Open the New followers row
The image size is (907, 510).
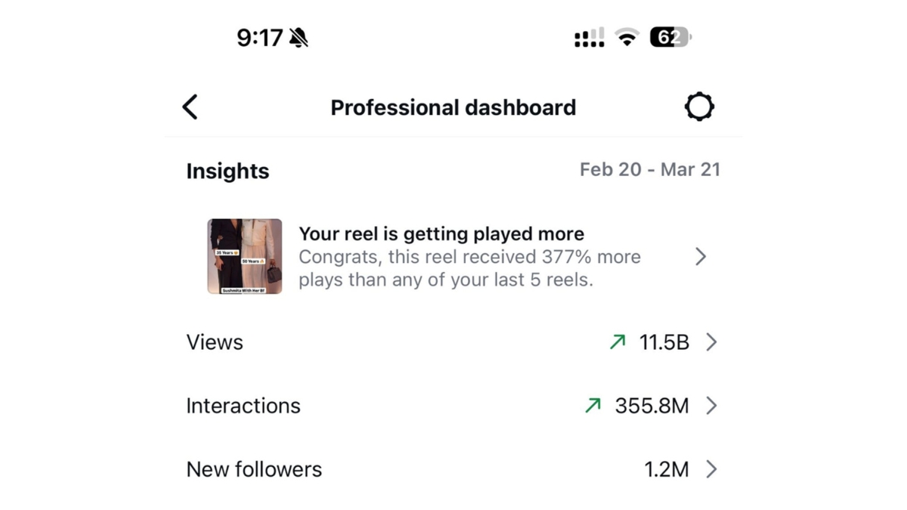coord(254,469)
